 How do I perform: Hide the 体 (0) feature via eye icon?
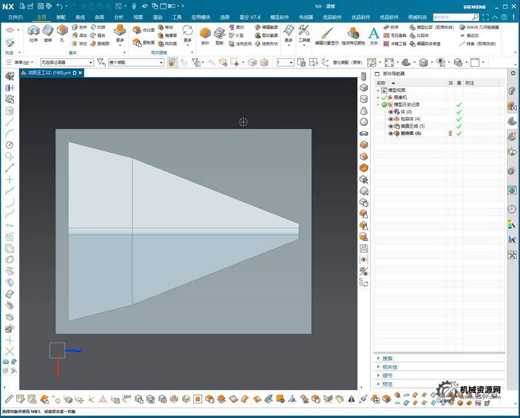(x=391, y=111)
